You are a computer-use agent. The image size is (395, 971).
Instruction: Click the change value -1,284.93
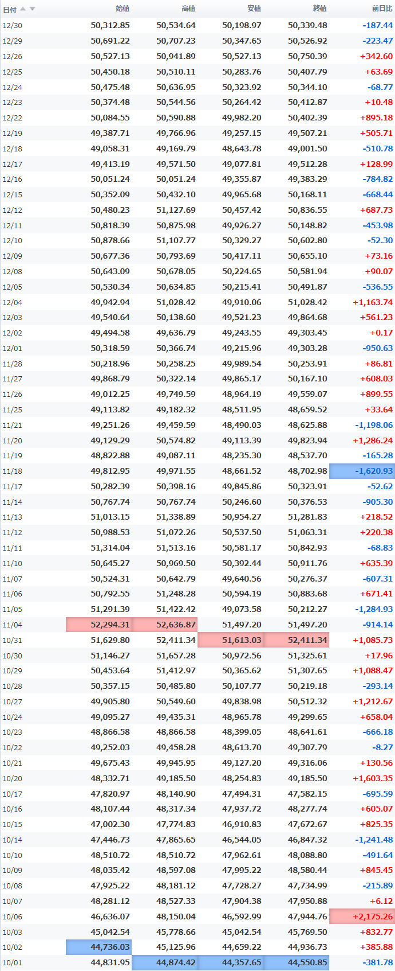[374, 609]
